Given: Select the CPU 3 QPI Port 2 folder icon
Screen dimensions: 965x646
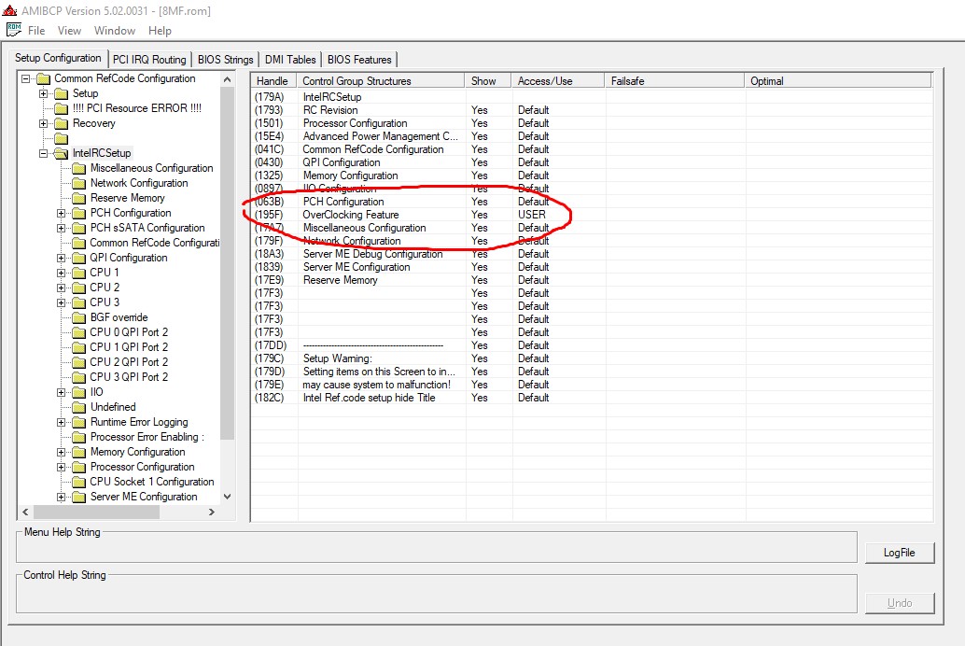Looking at the screenshot, I should 78,377.
